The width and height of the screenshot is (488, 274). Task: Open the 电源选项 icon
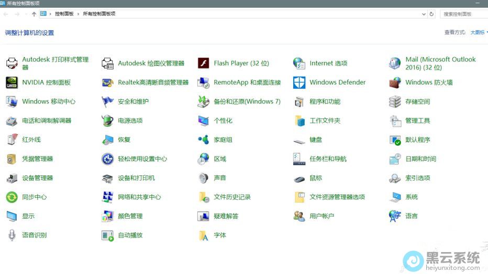[107, 121]
